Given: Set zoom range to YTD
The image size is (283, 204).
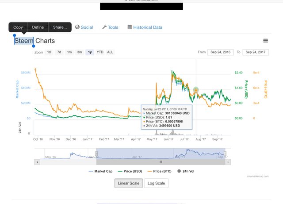Looking at the screenshot, I should (x=100, y=52).
